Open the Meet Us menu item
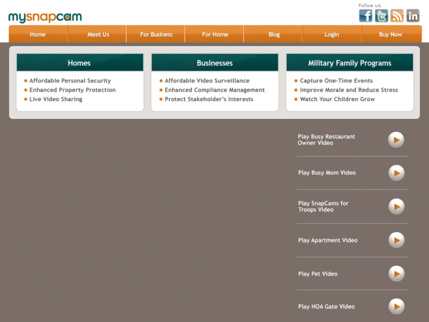Image resolution: width=429 pixels, height=322 pixels. click(98, 34)
